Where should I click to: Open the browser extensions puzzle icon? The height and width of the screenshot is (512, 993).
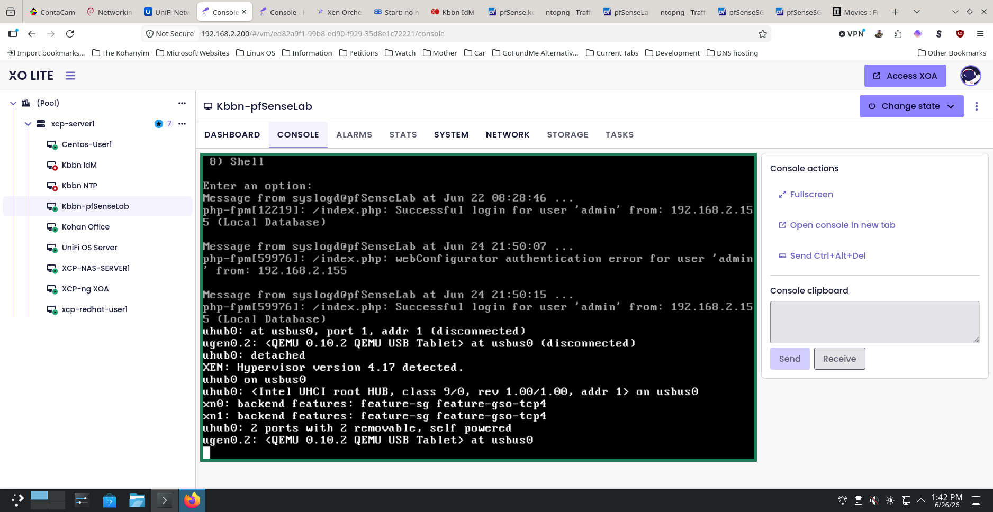898,34
